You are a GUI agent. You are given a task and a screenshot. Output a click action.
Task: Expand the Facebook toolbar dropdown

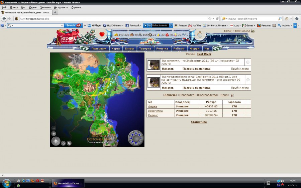point(141,25)
